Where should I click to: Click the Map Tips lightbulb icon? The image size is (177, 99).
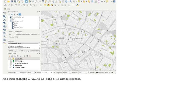[107, 1]
